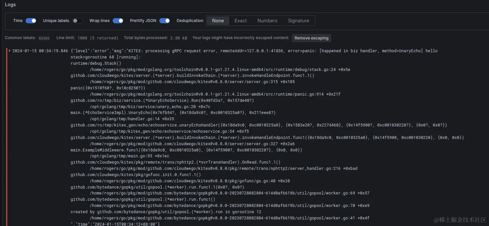Click the log timestamp 2024-01-15 00:34:19.846
The image size is (489, 226).
point(40,51)
